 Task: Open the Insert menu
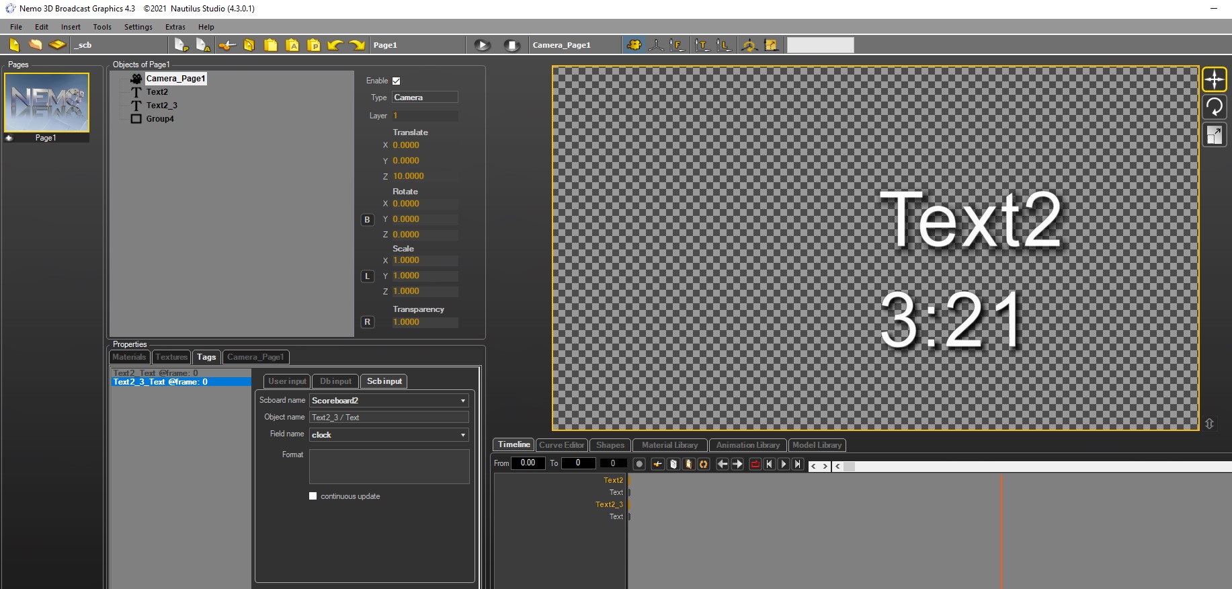pyautogui.click(x=71, y=27)
